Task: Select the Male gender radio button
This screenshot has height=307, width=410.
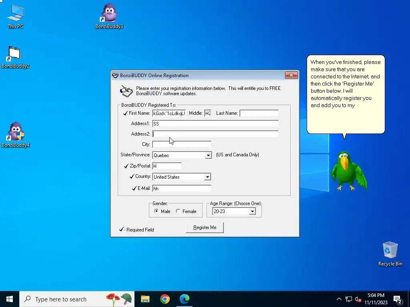Action: click(157, 211)
